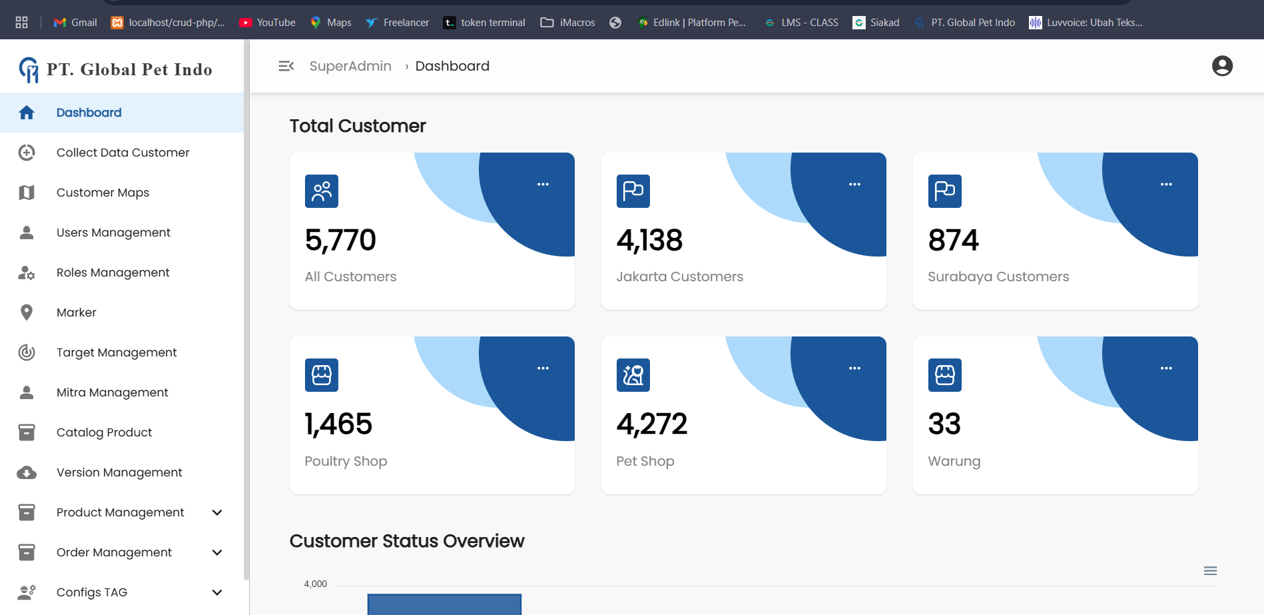Open chart hamburger menu in Customer Status Overview
Screen dimensions: 1264x615
pos(1210,570)
